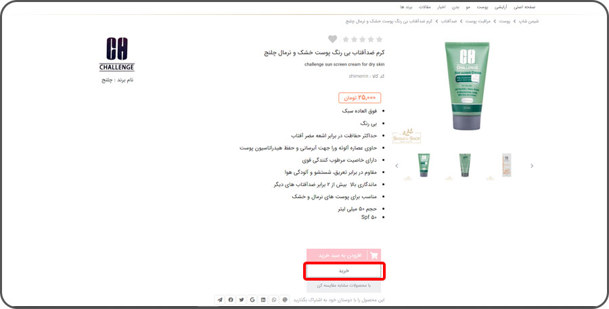Image resolution: width=609 pixels, height=309 pixels.
Task: Go to ضدآفتاب breadcrumb link
Action: pyautogui.click(x=448, y=21)
